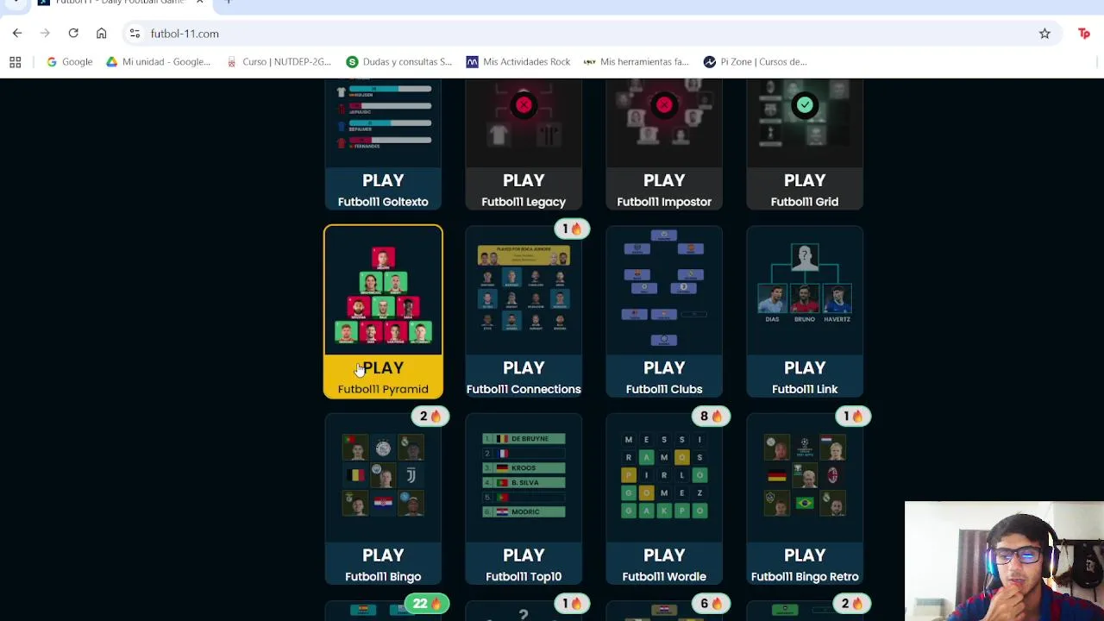Click the streak badge 1 on Bingo Retro
Image resolution: width=1104 pixels, height=621 pixels.
(852, 417)
